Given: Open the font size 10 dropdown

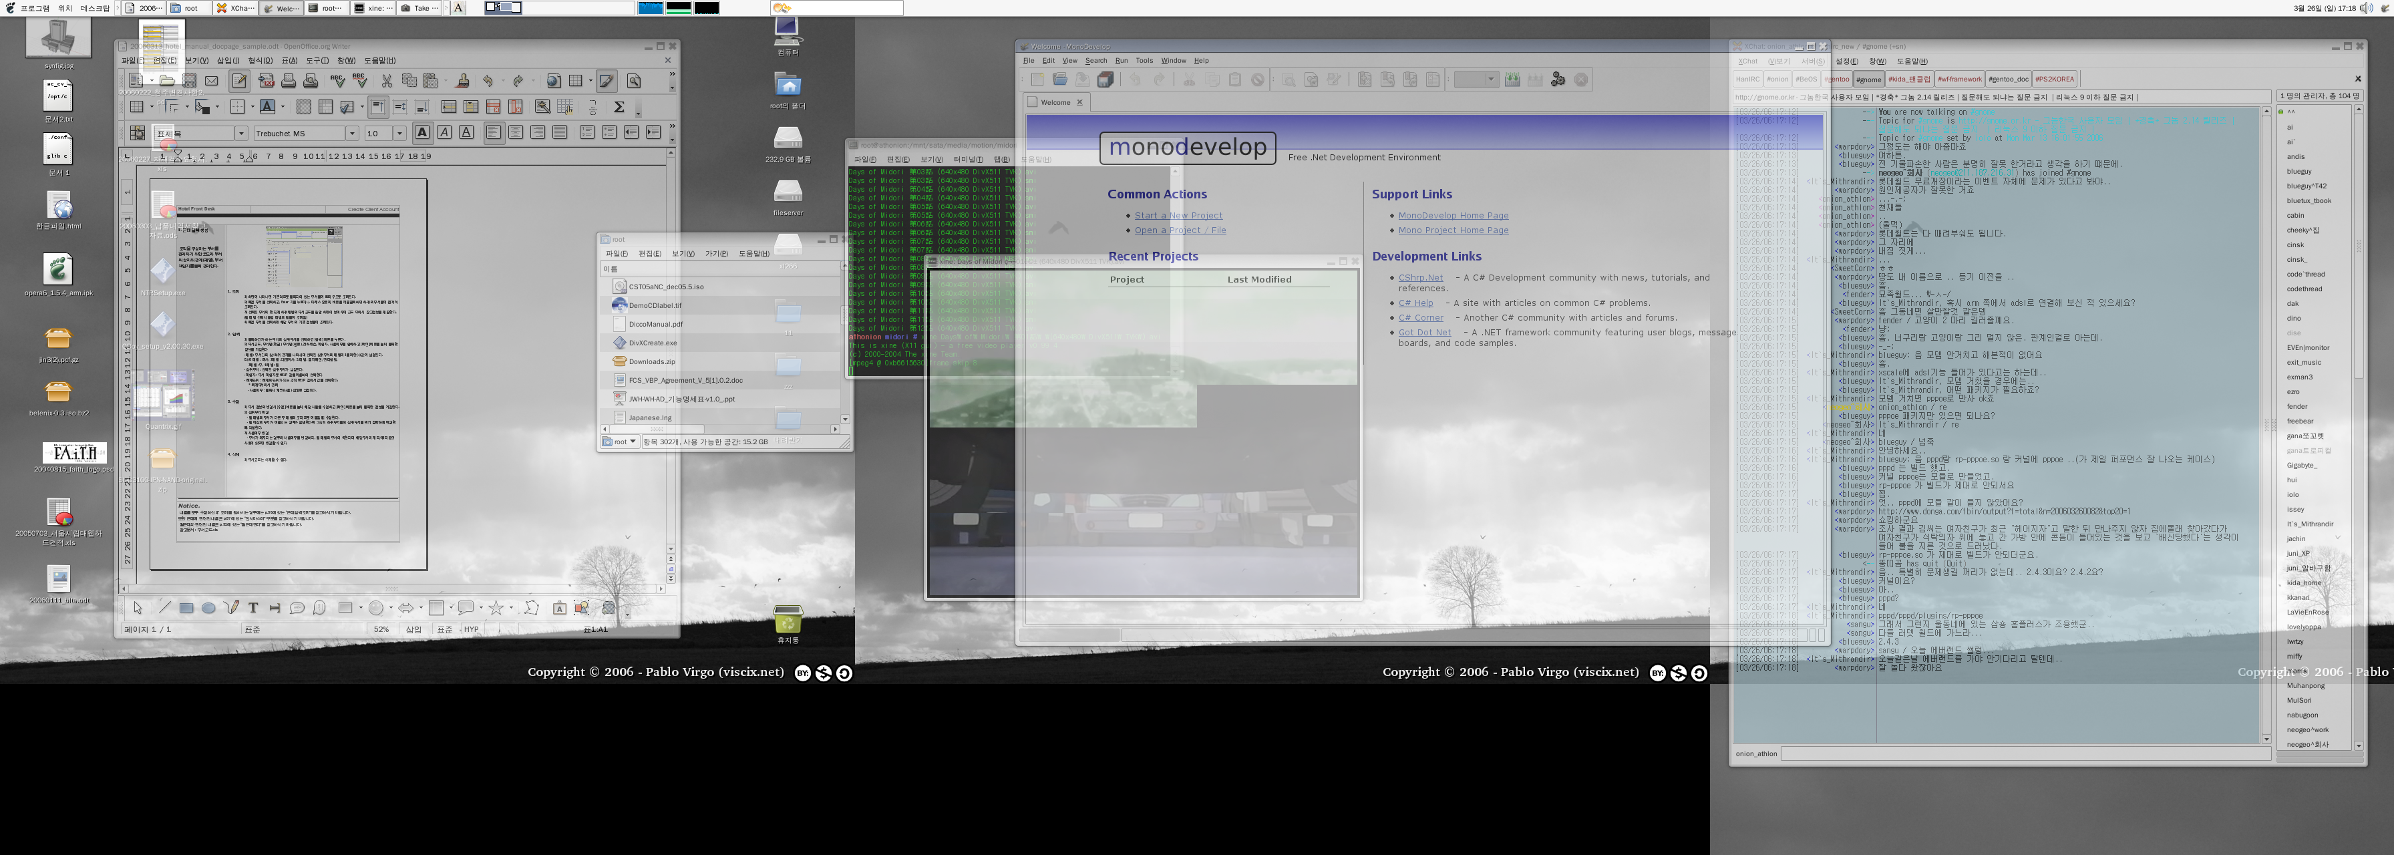Looking at the screenshot, I should [399, 134].
